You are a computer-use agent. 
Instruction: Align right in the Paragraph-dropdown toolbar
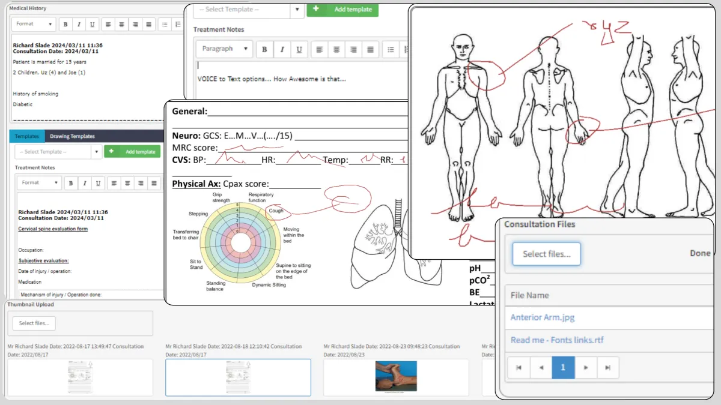coord(353,49)
